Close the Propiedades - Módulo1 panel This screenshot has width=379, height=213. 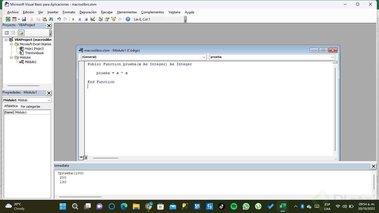pos(49,93)
